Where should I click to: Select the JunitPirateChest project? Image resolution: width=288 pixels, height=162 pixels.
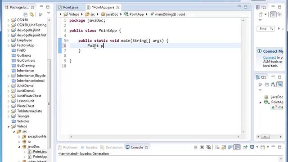29,96
